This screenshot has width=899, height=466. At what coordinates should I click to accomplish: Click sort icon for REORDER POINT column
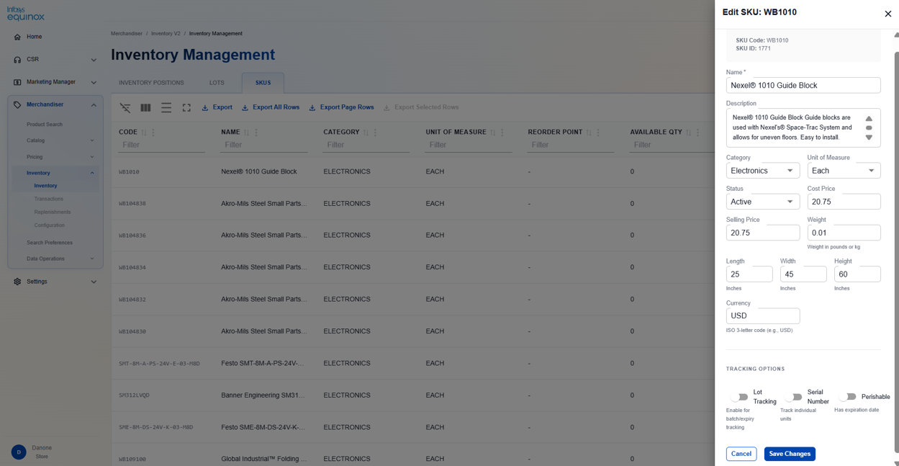click(x=589, y=133)
